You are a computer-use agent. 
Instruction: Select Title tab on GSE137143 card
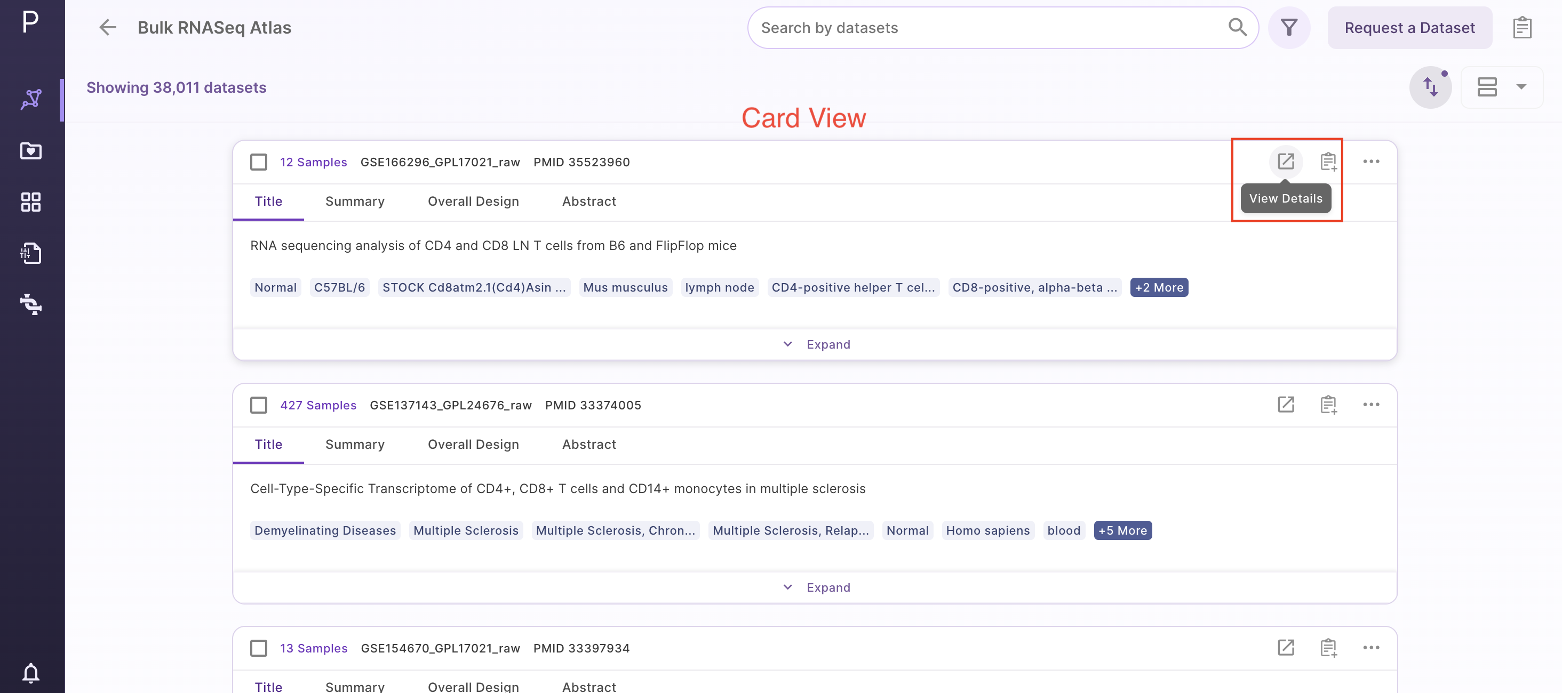[268, 444]
